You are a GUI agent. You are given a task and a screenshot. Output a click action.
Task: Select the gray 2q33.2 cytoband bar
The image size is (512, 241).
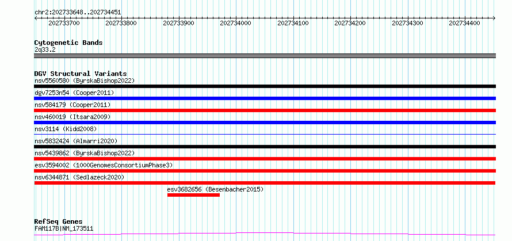point(265,56)
